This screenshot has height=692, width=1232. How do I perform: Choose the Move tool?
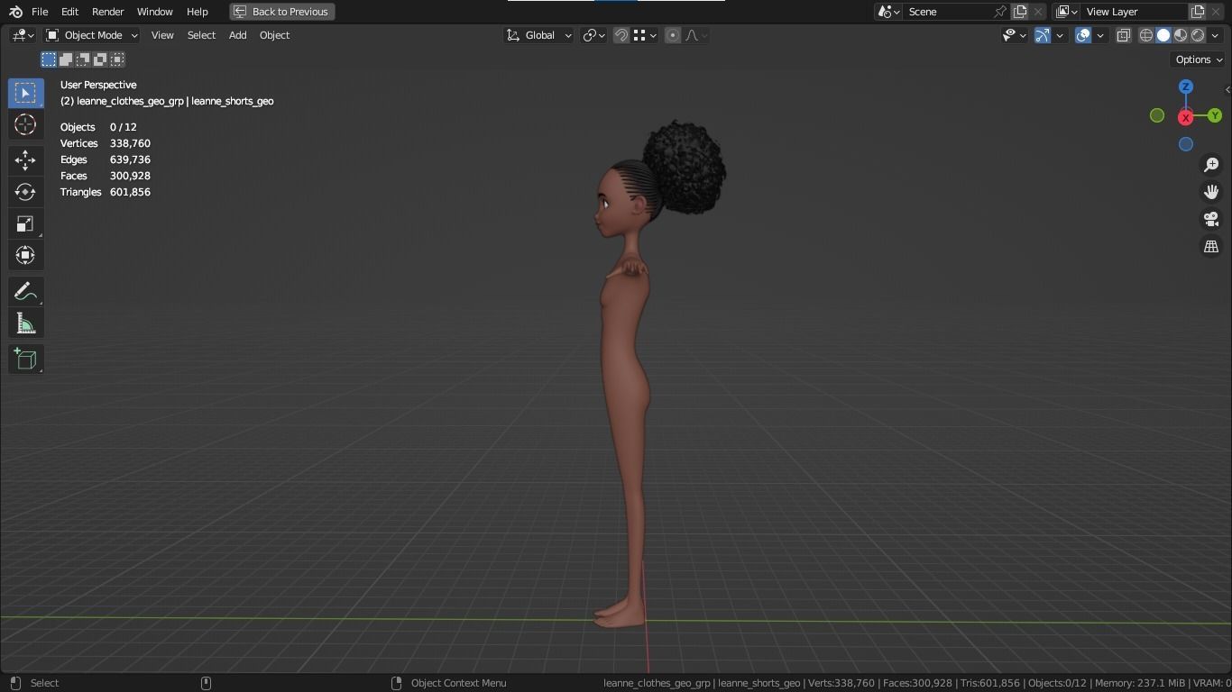[25, 160]
